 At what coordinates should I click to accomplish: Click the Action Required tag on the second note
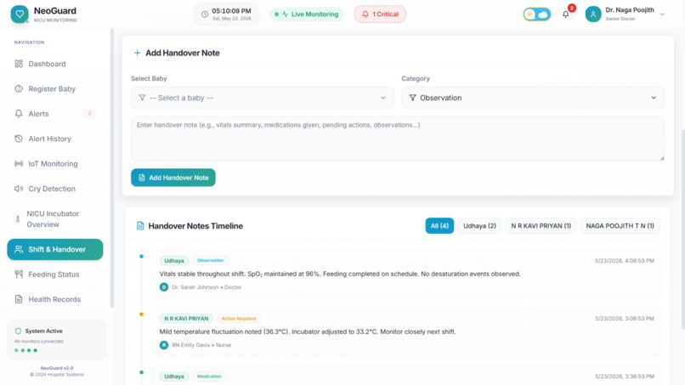tap(239, 319)
